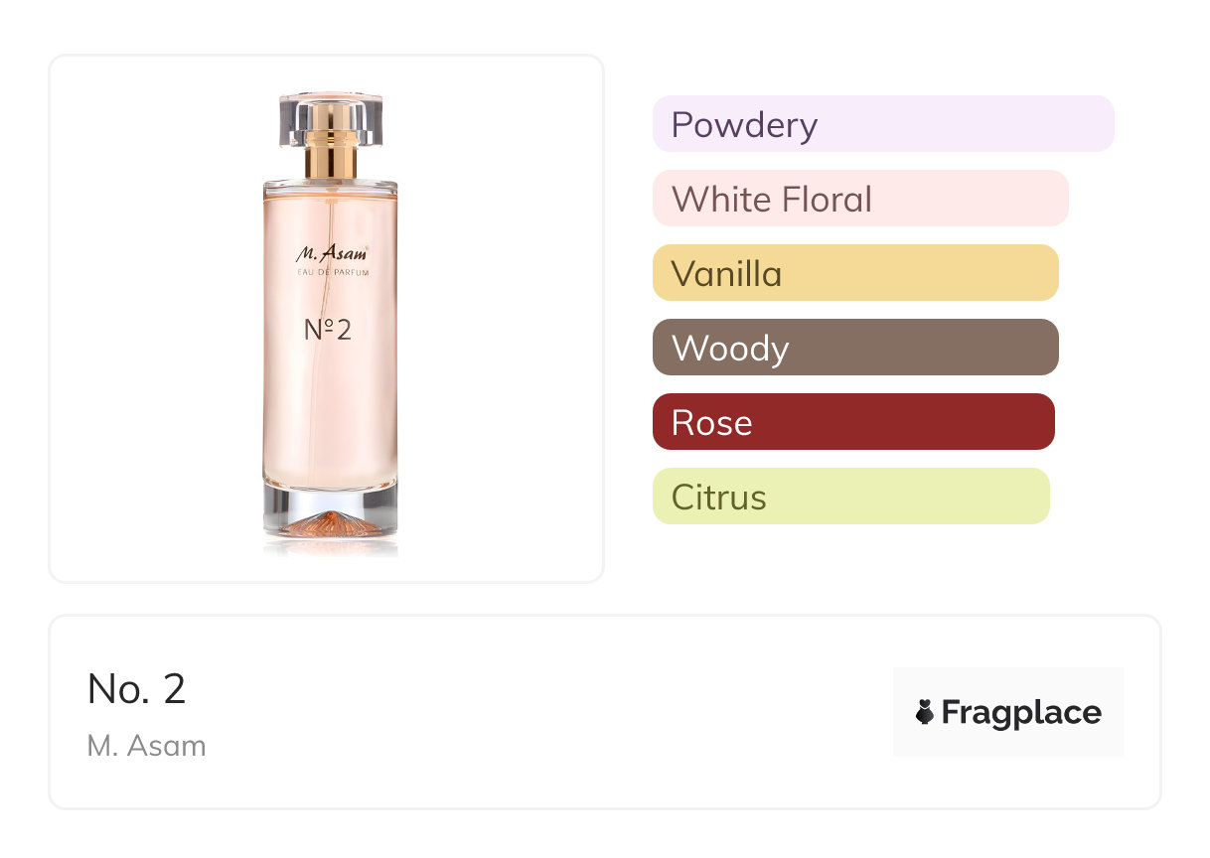This screenshot has height=858, width=1210.
Task: Select the White Floral accord bar
Action: [859, 199]
